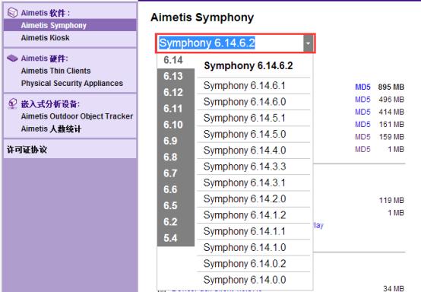Open Aimetis Kiosk sidebar link

coord(45,37)
